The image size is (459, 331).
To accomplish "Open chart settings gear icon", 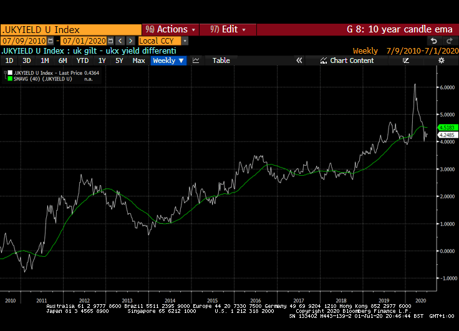I will coord(441,60).
